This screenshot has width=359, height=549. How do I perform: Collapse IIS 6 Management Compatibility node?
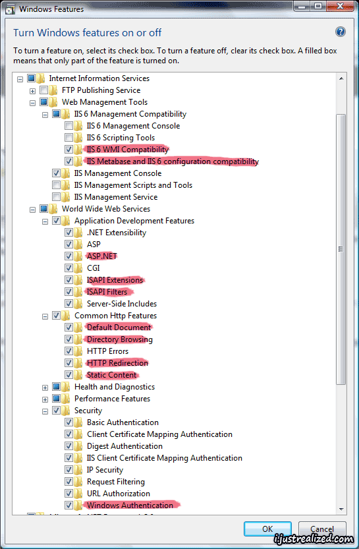(45, 115)
